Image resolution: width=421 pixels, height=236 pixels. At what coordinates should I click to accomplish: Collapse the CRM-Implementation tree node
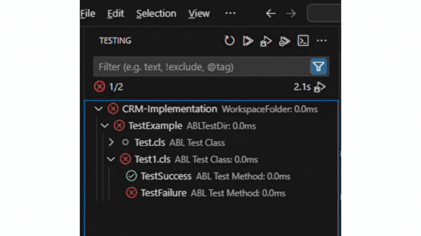click(x=98, y=109)
